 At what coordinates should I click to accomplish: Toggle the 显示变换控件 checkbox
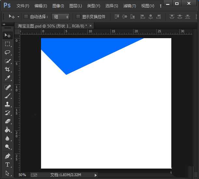(78, 17)
